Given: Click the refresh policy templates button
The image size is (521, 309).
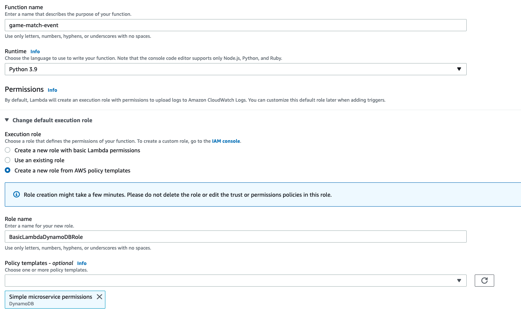Looking at the screenshot, I should click(x=484, y=280).
